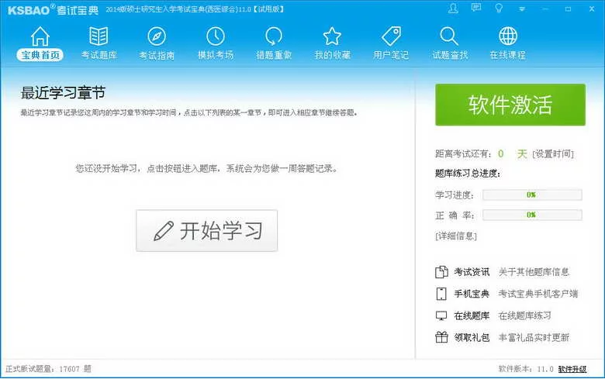Open the 用户笔记 tag icon
The height and width of the screenshot is (379, 605).
[391, 36]
